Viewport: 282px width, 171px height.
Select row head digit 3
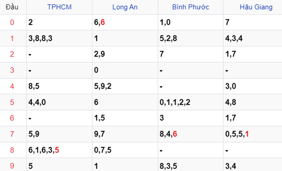[12, 70]
